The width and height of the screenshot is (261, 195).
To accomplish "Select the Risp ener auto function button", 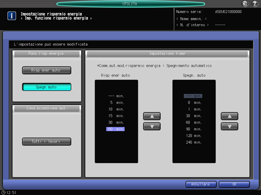I will click(x=46, y=70).
